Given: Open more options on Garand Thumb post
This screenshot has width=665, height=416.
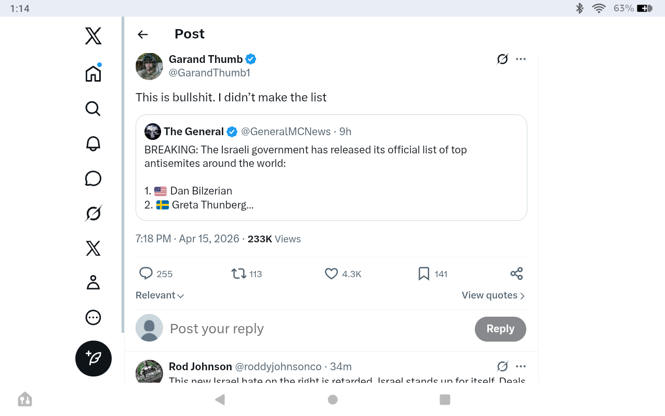Looking at the screenshot, I should click(x=521, y=59).
